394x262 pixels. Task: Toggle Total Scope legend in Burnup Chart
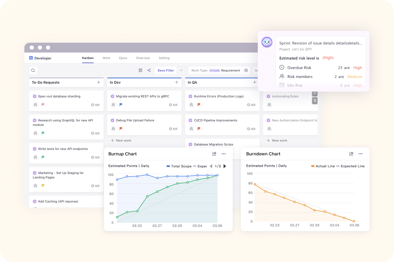coord(179,166)
